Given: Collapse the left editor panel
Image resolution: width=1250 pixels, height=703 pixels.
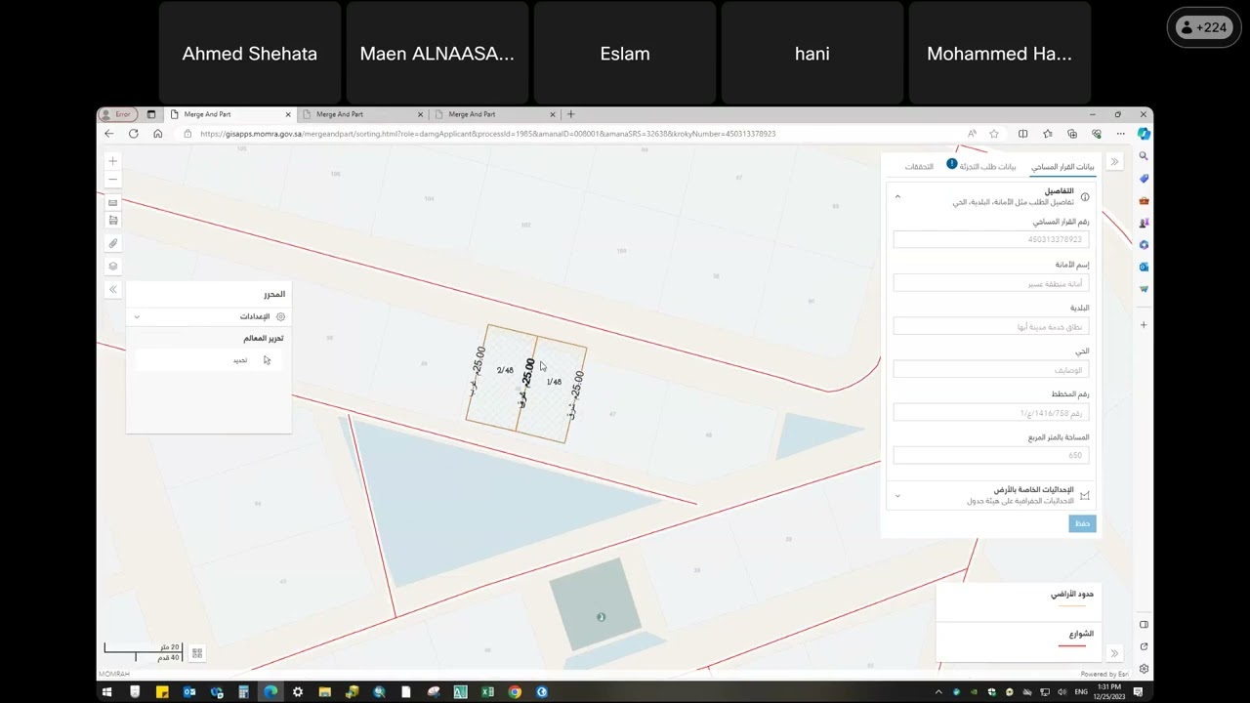Looking at the screenshot, I should (113, 290).
